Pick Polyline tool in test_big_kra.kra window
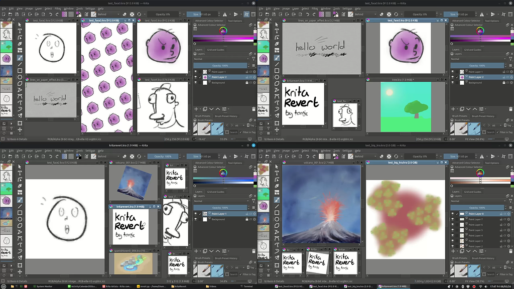Screen dimensions: 514x289 click(277, 232)
